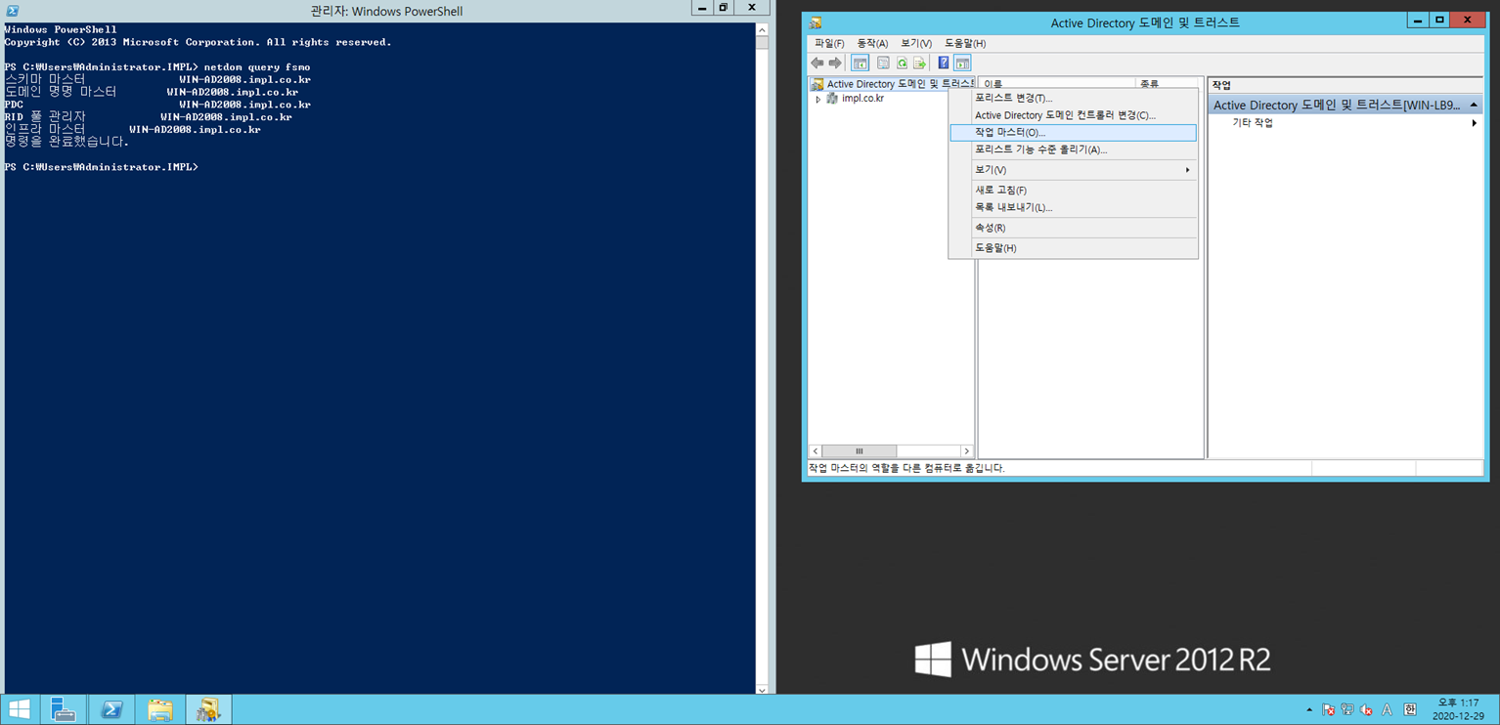Click the PowerShell icon in its title bar
The width and height of the screenshot is (1500, 725).
13,11
